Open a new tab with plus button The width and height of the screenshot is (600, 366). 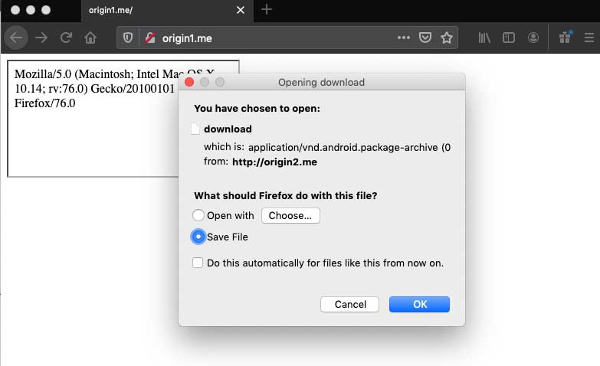[267, 10]
